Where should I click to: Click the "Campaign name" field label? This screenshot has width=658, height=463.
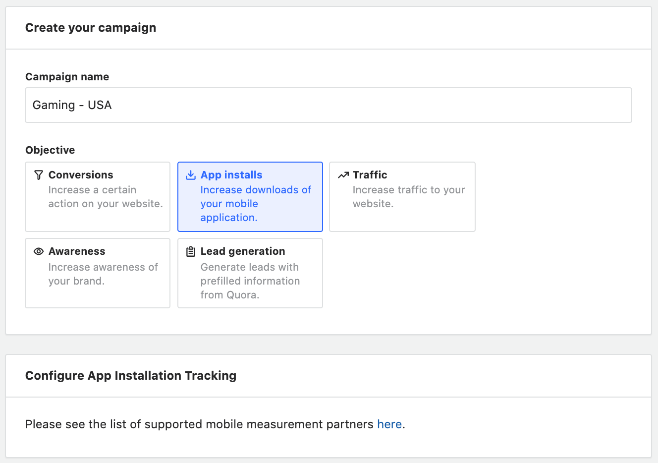tap(67, 77)
